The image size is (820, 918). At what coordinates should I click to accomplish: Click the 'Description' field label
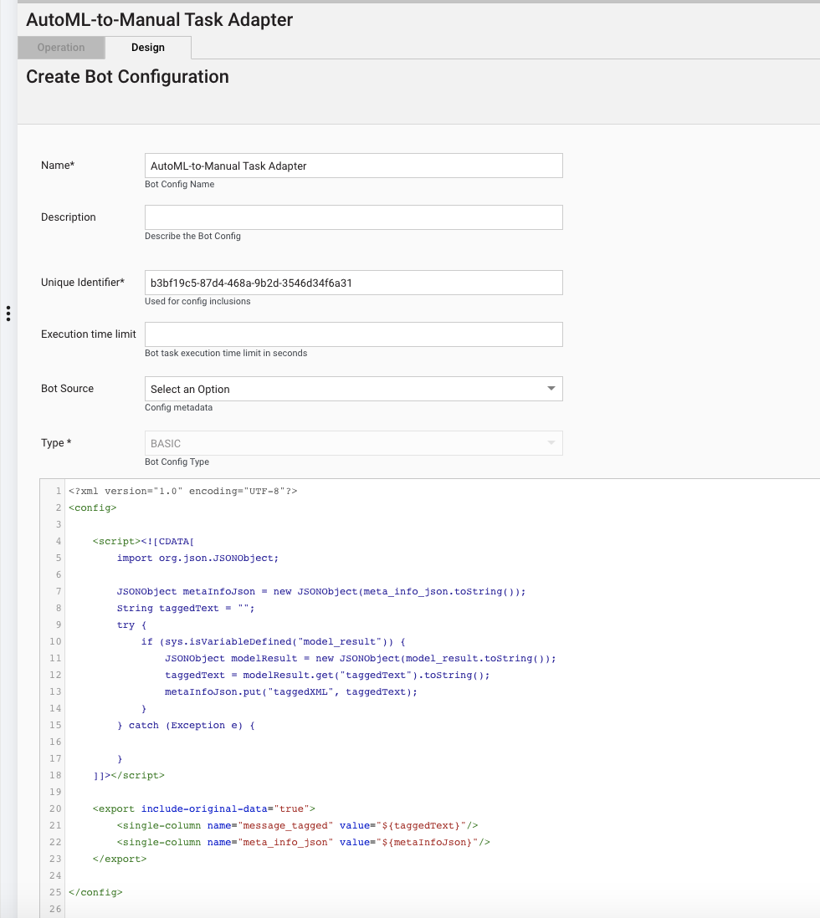pos(69,217)
